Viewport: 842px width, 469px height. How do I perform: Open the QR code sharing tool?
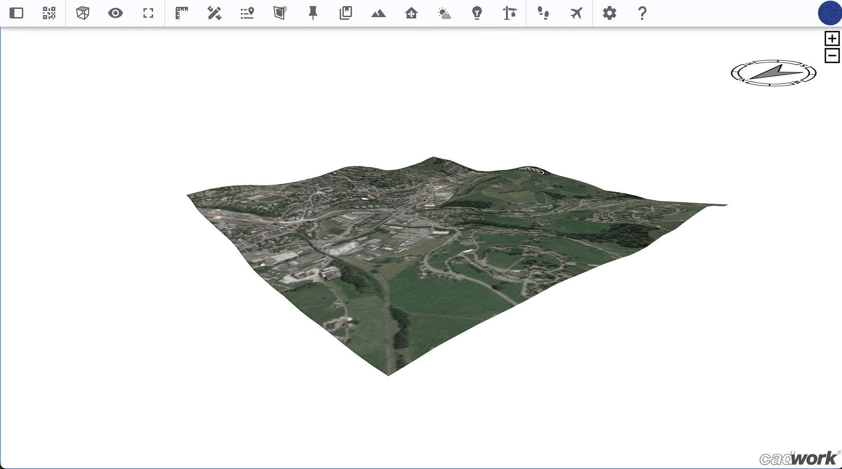[x=49, y=14]
